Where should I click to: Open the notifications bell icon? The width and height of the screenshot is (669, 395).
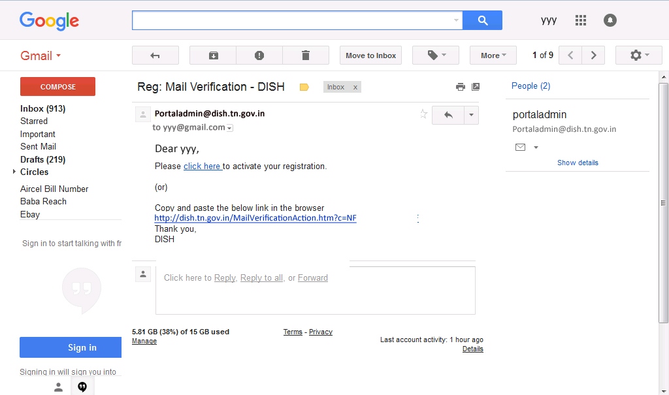(x=610, y=20)
